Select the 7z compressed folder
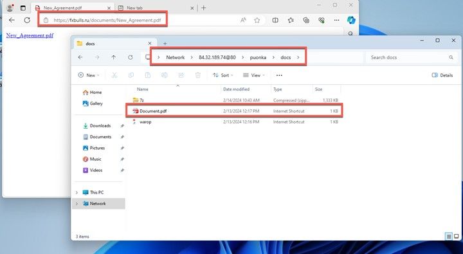Screen dimensions: 463x254 point(235,100)
